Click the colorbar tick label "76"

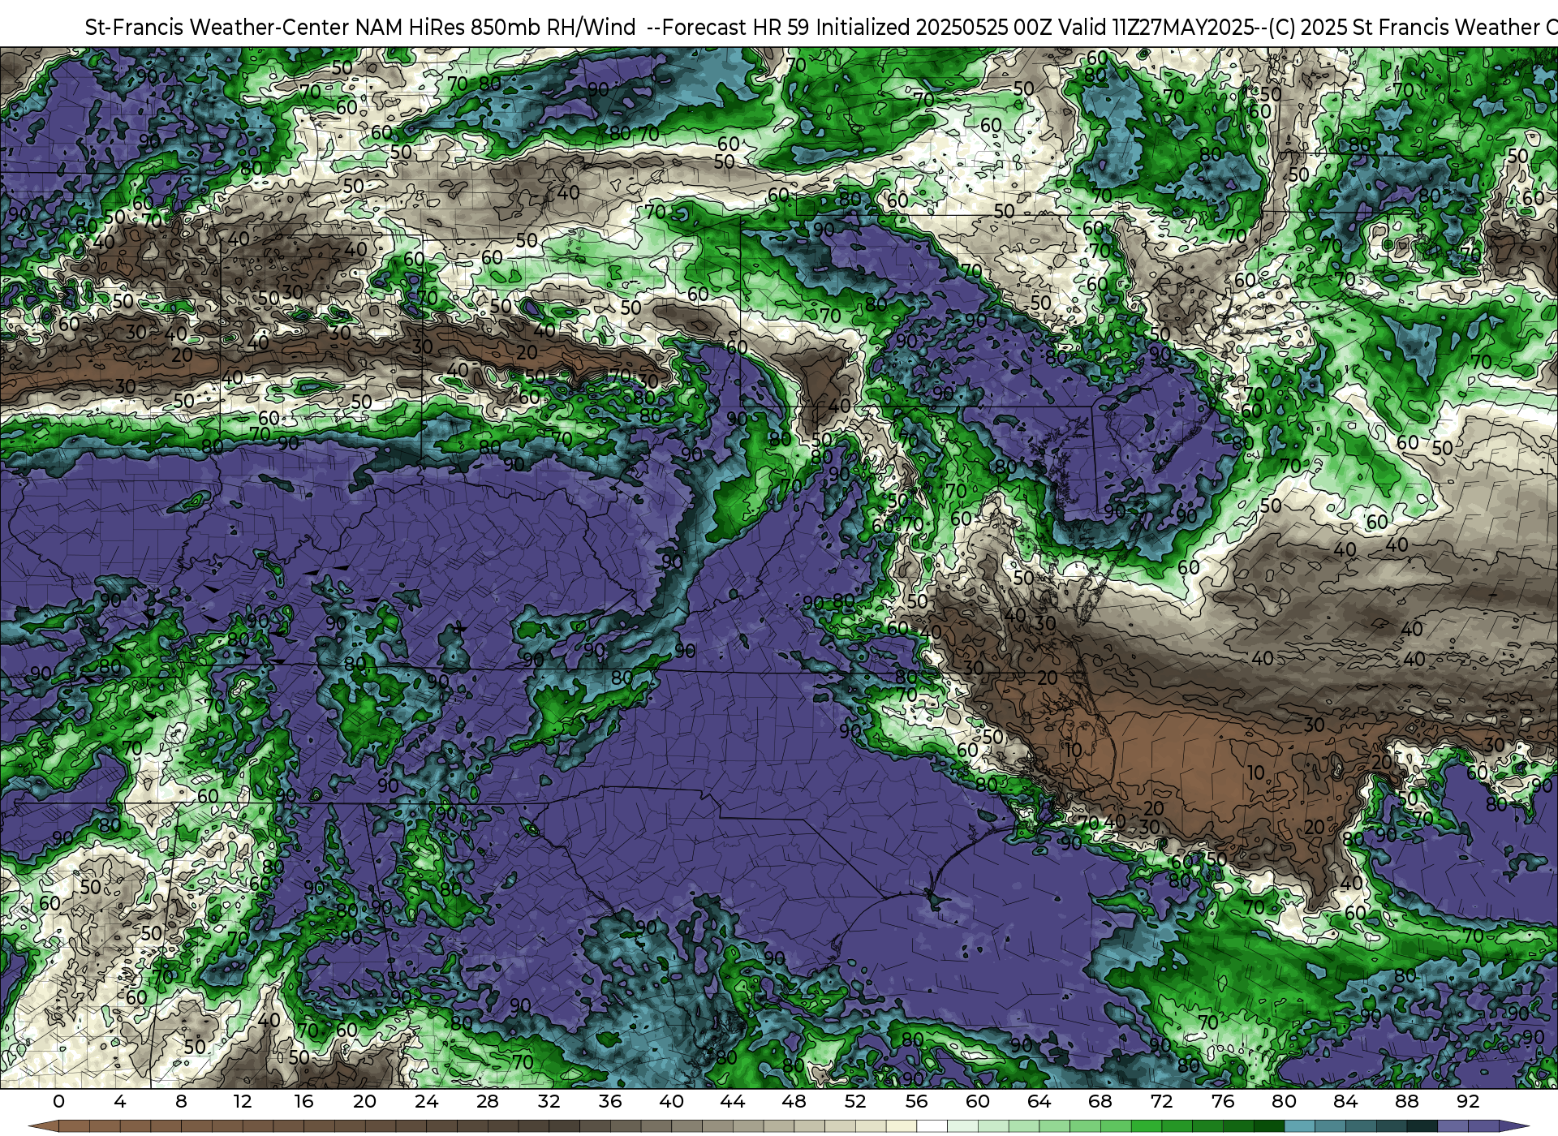[1223, 1101]
